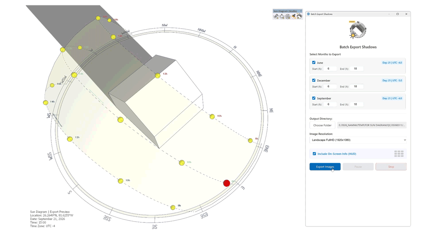Start export with Export Images button
This screenshot has width=425, height=239.
pyautogui.click(x=325, y=167)
